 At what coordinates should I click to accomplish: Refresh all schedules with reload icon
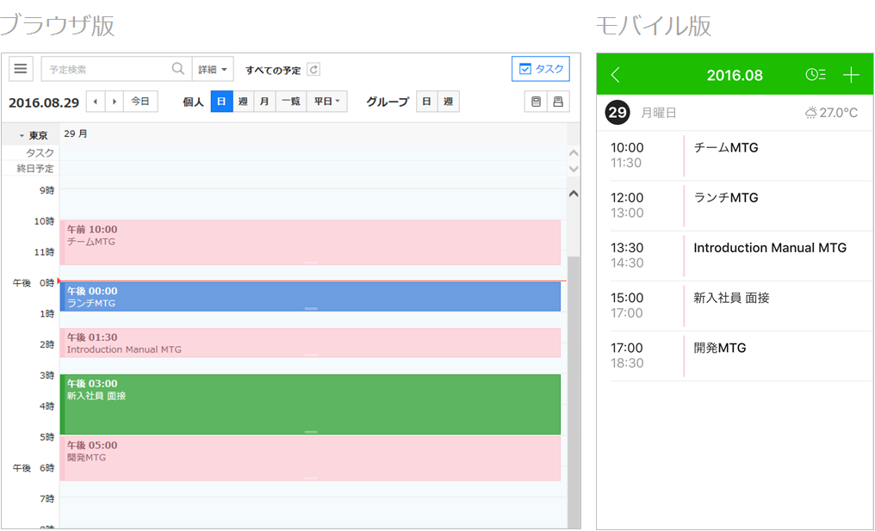[313, 70]
